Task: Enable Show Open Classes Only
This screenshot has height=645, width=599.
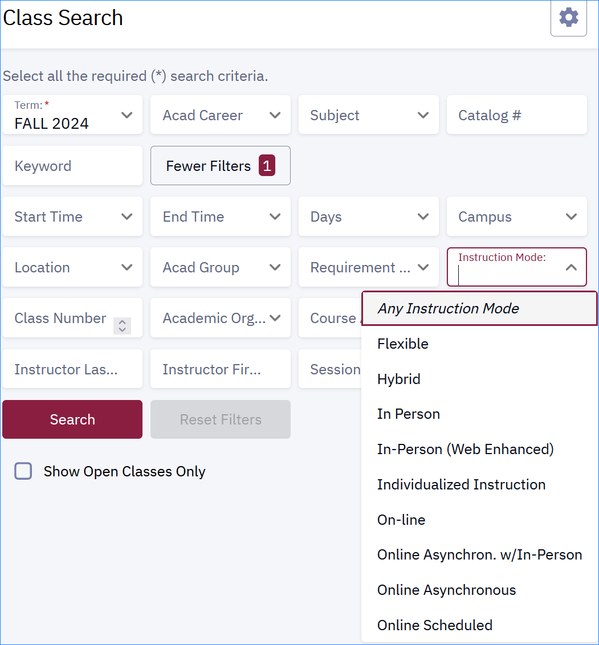Action: tap(23, 471)
